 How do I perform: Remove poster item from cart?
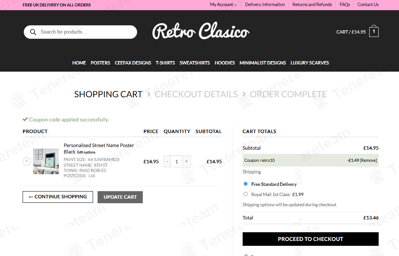[27, 161]
